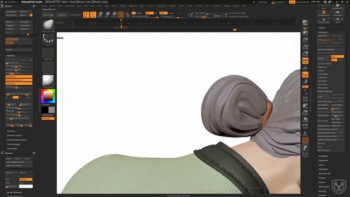This screenshot has width=350, height=197.
Task: Click the AAHalf icon
Action: point(305,54)
